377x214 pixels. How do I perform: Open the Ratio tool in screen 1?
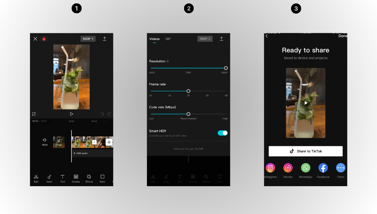[x=103, y=179]
